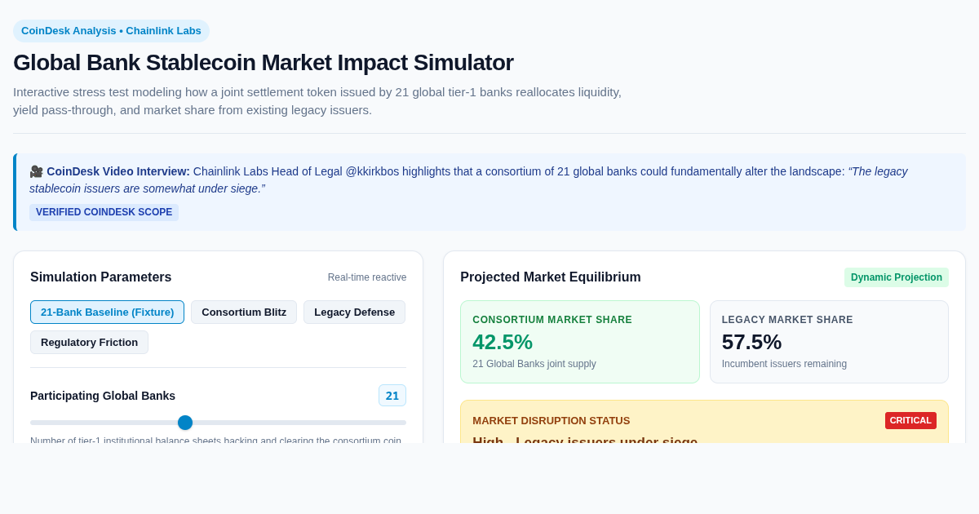Apply the Regulatory Friction scenario
This screenshot has height=514, width=979.
tap(89, 342)
